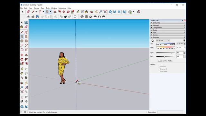
Task: Select the Orbit tool in top toolbar
Action: tap(92, 12)
